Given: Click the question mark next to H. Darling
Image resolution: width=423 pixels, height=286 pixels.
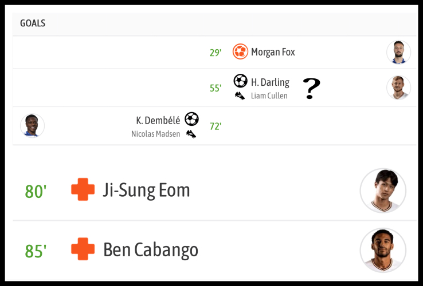Looking at the screenshot, I should point(311,89).
